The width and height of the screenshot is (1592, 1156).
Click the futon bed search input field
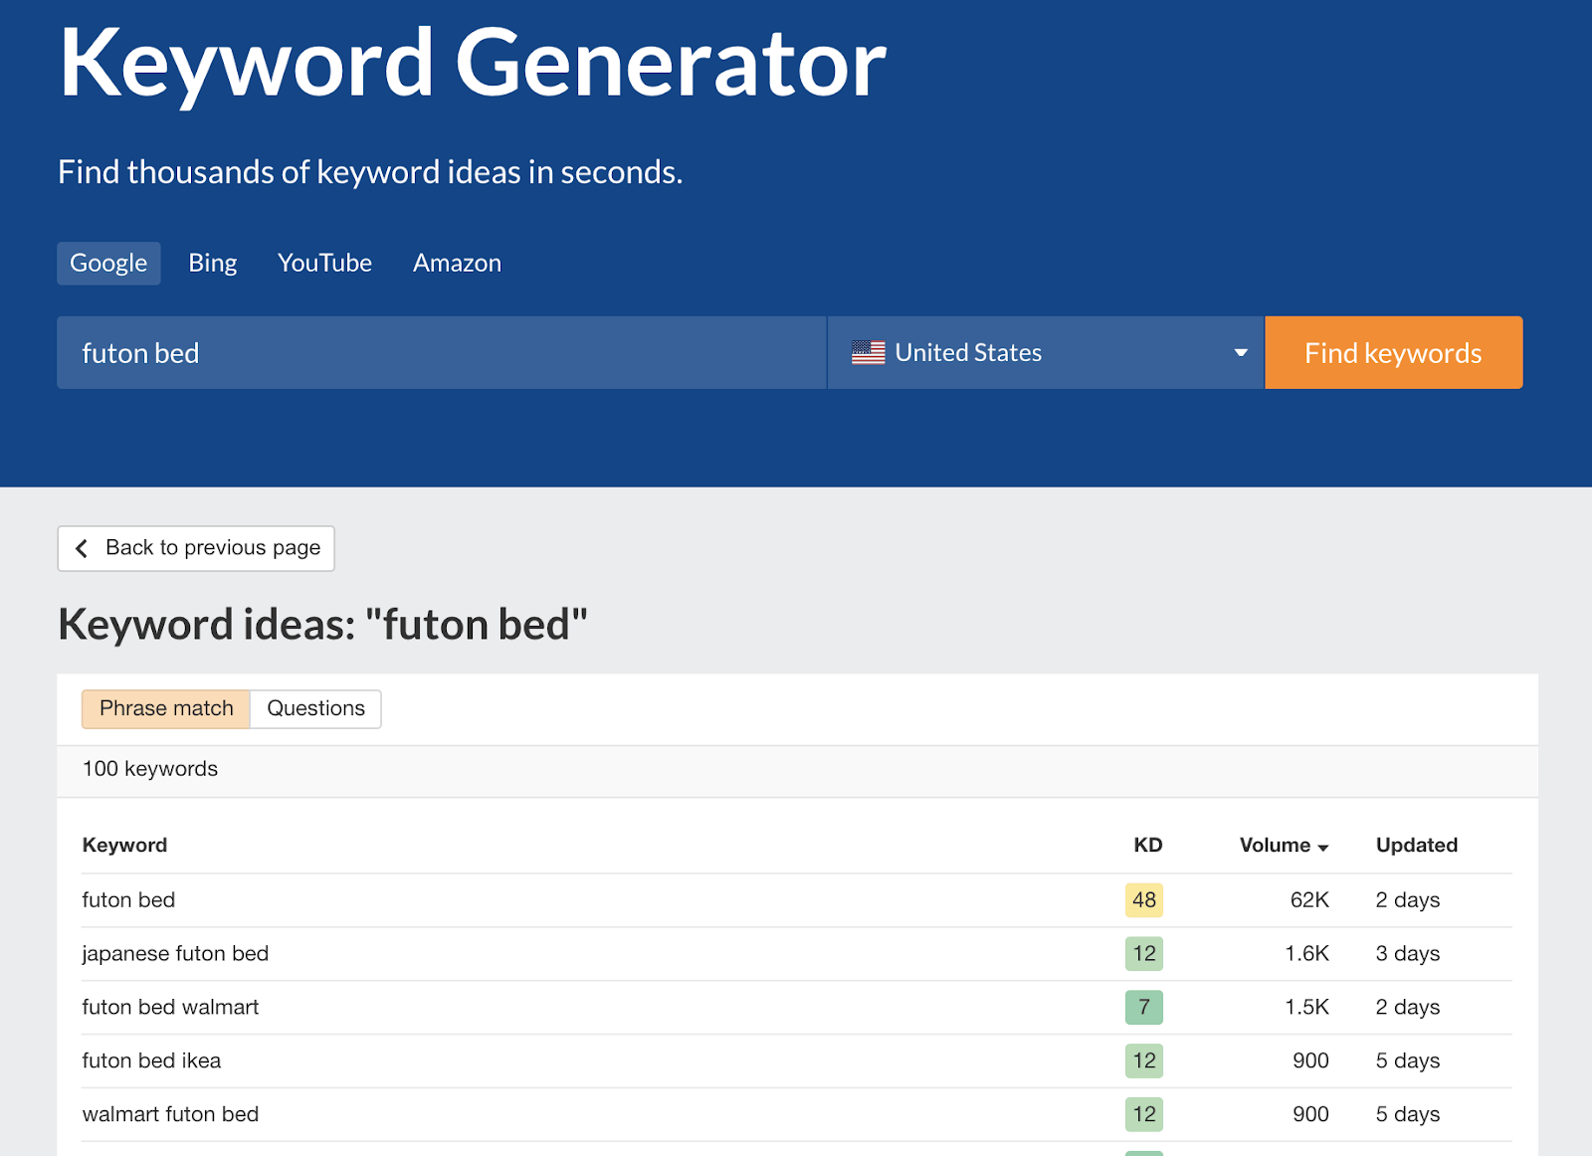pyautogui.click(x=441, y=353)
